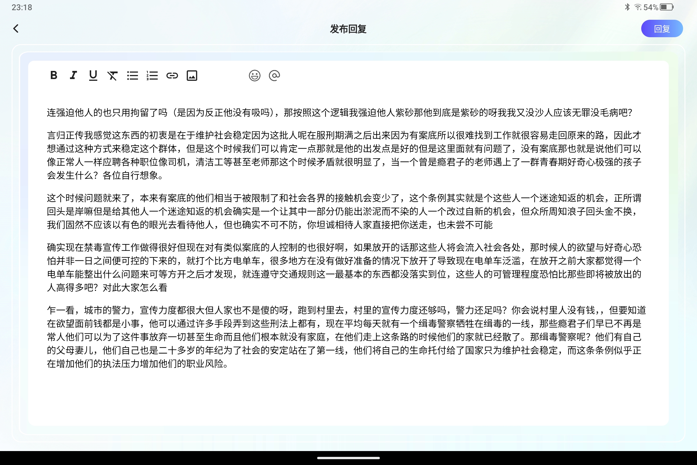The width and height of the screenshot is (697, 465).
Task: Mention a user with the @ icon
Action: [274, 76]
